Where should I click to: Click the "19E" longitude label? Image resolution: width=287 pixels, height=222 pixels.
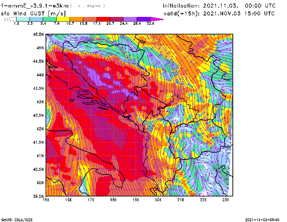click(136, 200)
